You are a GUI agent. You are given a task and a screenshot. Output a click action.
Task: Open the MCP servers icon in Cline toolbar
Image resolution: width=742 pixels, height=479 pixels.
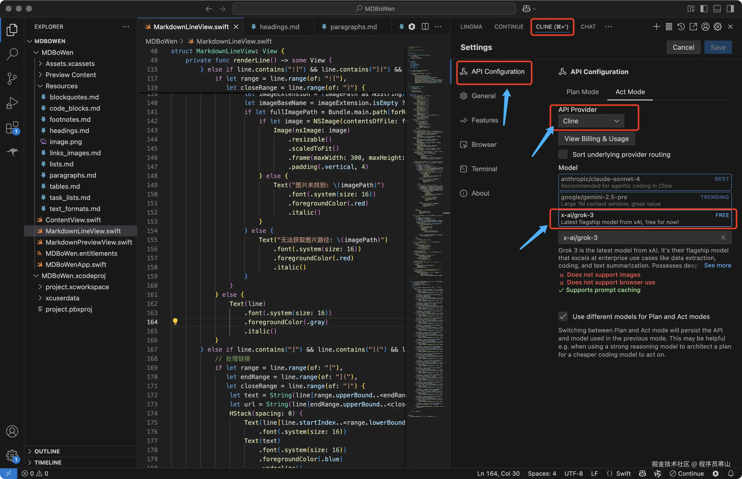point(669,27)
